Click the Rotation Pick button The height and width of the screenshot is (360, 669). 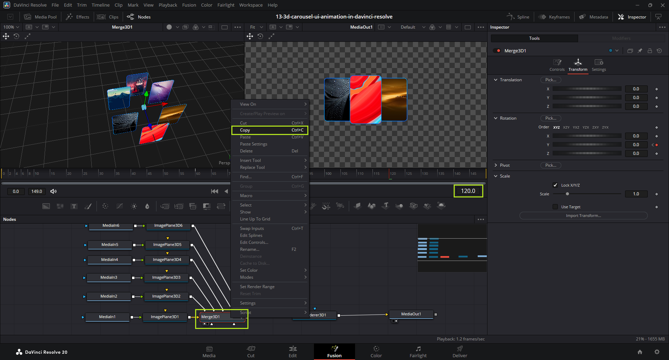551,118
